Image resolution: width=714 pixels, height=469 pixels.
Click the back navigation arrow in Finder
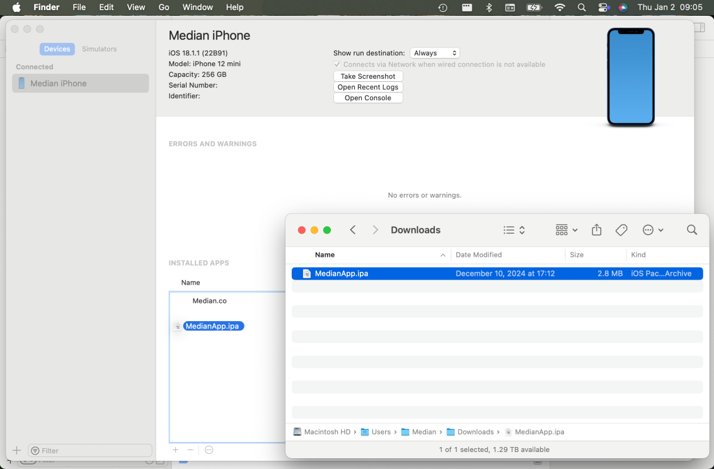(352, 230)
